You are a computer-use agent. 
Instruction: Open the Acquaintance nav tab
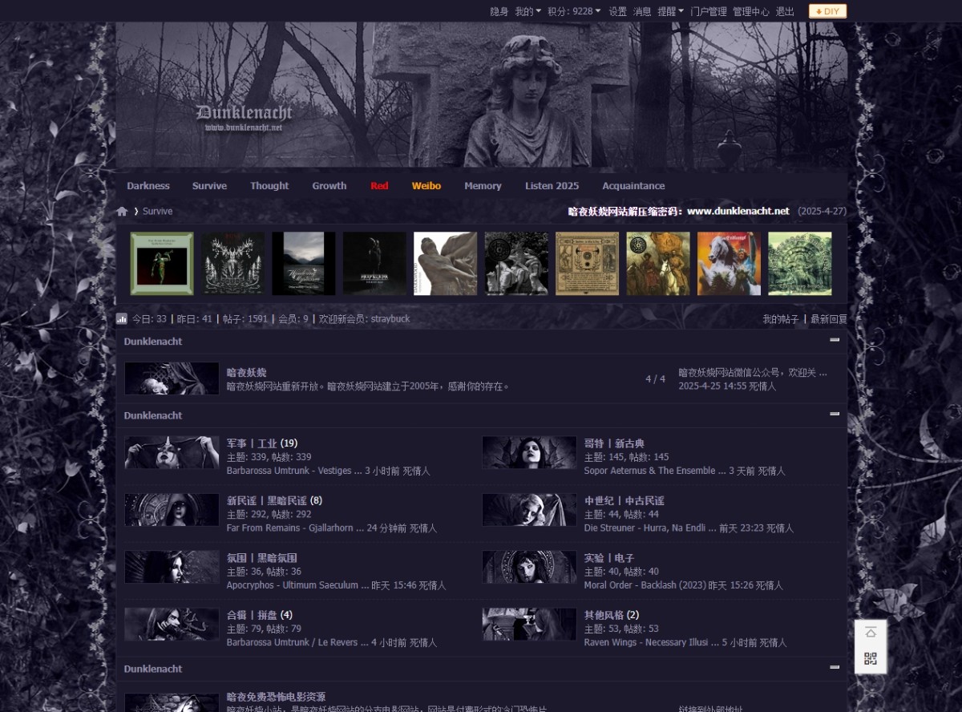coord(633,186)
